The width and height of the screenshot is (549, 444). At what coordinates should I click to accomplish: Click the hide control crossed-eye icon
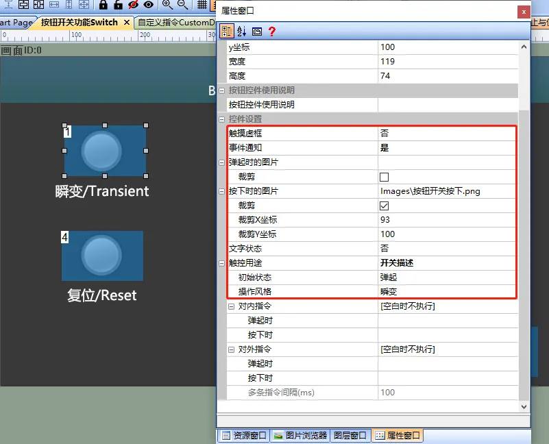pos(133,4)
